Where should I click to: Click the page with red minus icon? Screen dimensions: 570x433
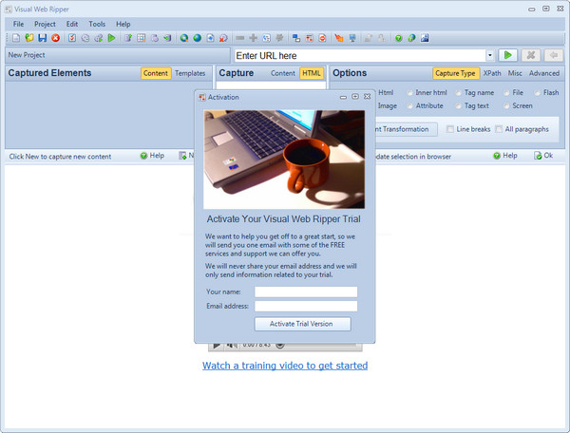[x=322, y=38]
